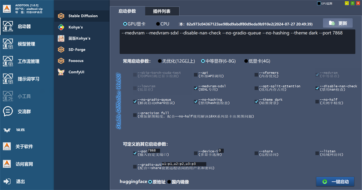Viewport: 362px width, 190px height.
Task: Select 中等显存(6-8G) preset radio
Action: pos(203,61)
